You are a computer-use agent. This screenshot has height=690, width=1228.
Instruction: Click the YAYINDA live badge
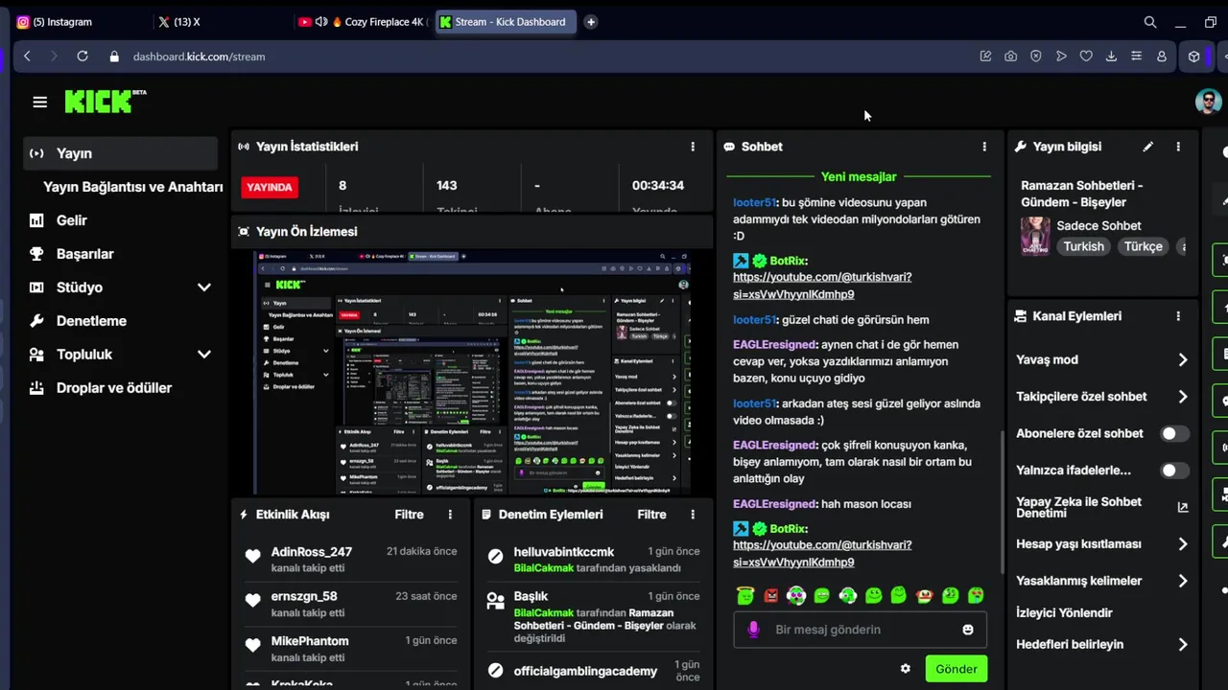[270, 187]
